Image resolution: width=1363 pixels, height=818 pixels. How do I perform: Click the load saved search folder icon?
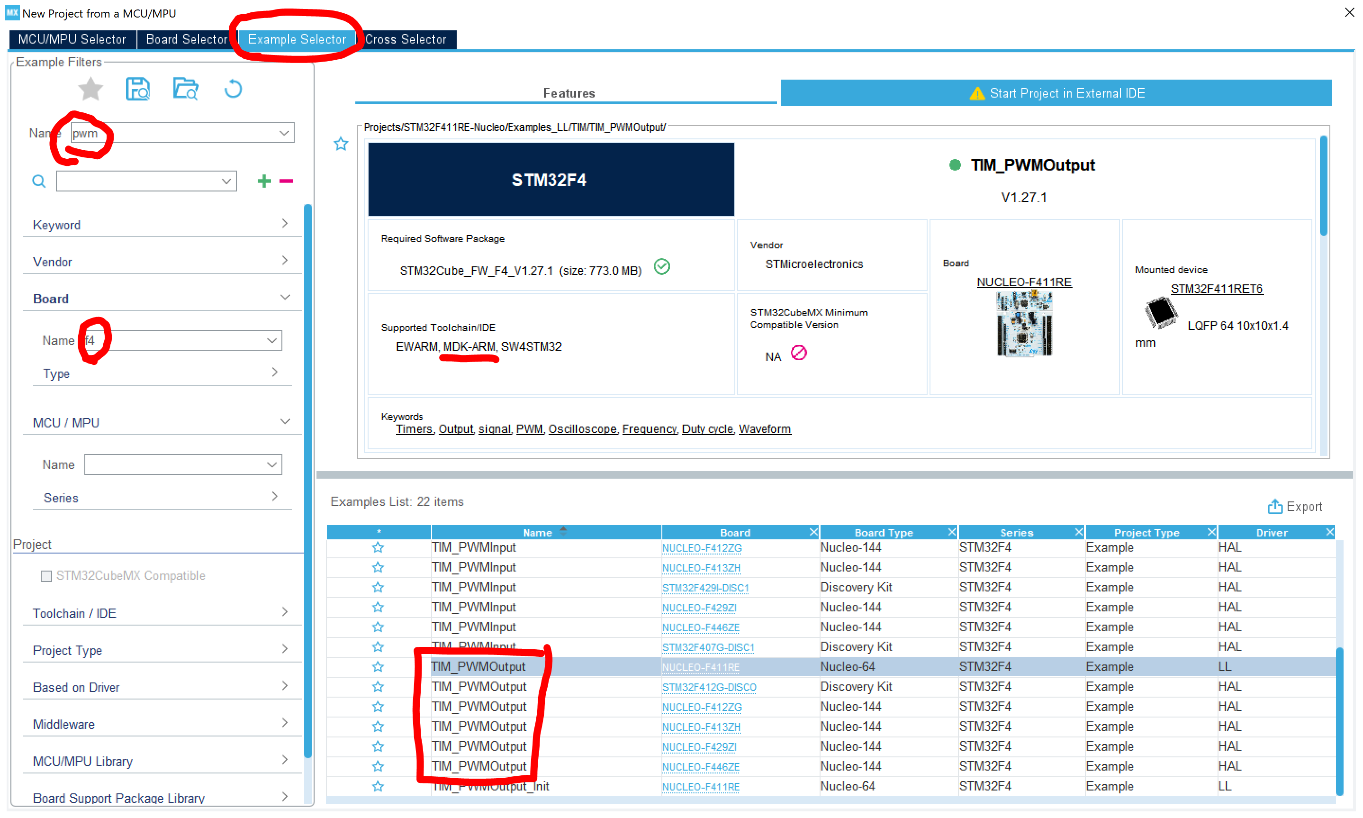186,89
